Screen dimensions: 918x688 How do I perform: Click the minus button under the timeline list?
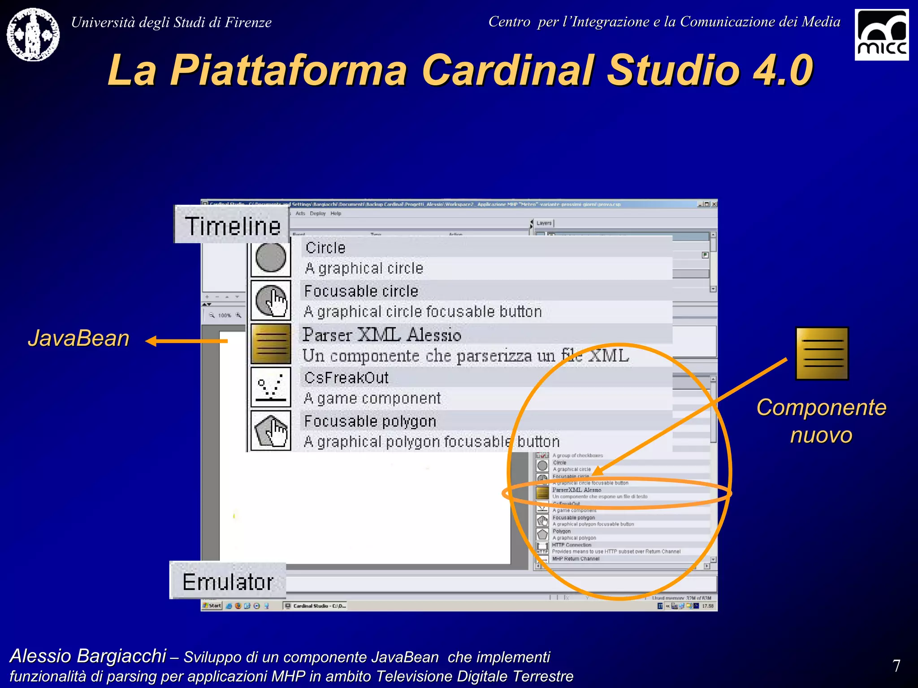217,297
